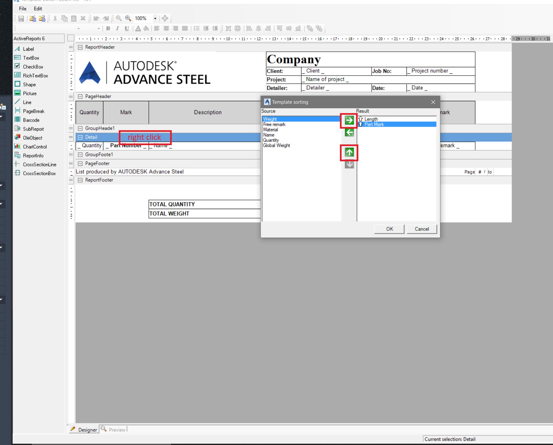The height and width of the screenshot is (445, 553).
Task: Switch to the Preview tab
Action: 113,429
